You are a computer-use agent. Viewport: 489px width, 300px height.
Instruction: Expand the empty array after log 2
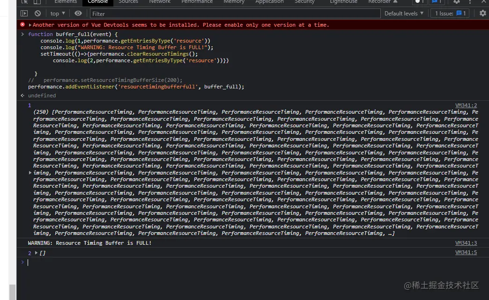tap(36, 253)
